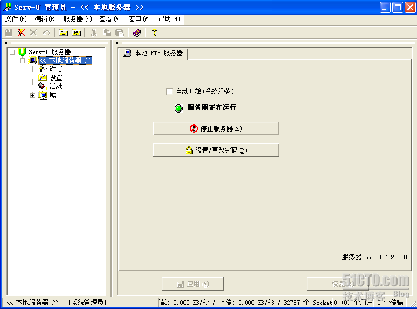Close the left tree panel with X

click(x=6, y=43)
